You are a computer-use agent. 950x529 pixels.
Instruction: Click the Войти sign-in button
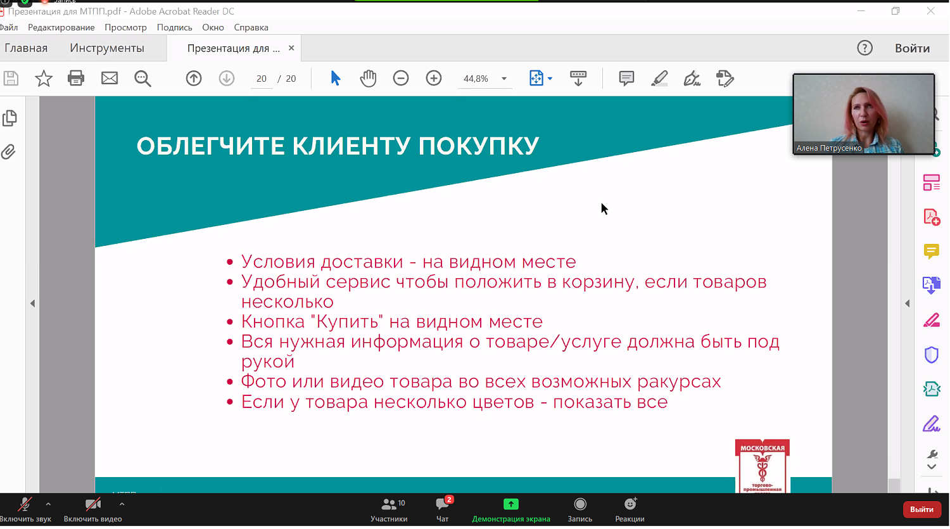click(912, 48)
